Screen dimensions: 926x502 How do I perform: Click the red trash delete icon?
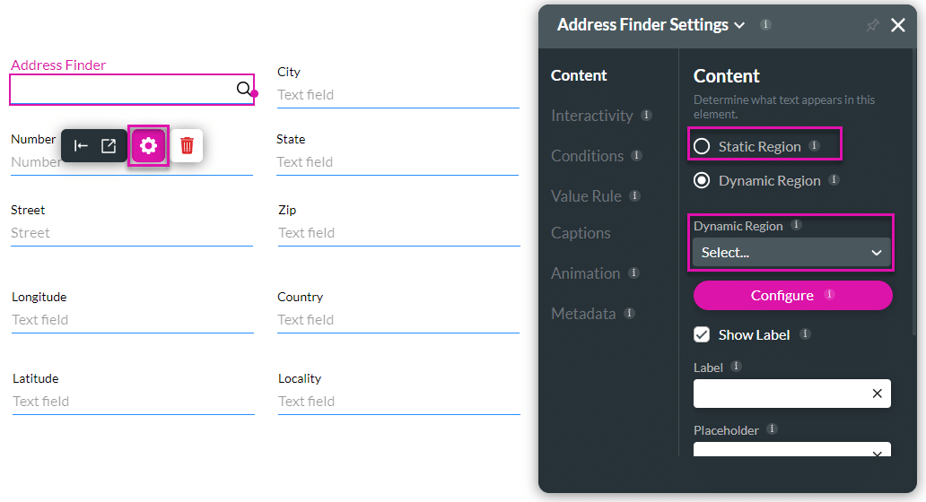pyautogui.click(x=187, y=145)
